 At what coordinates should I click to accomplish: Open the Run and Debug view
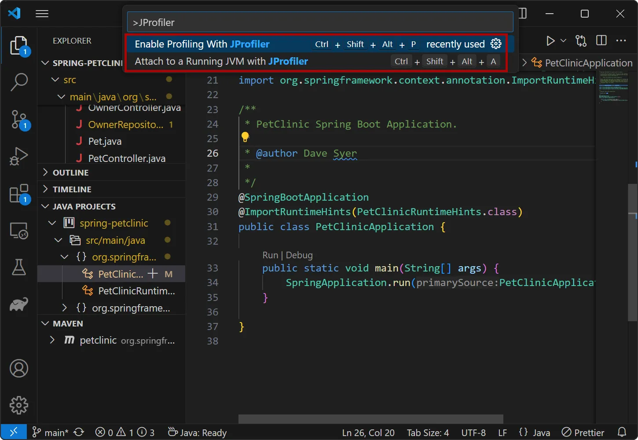[19, 156]
